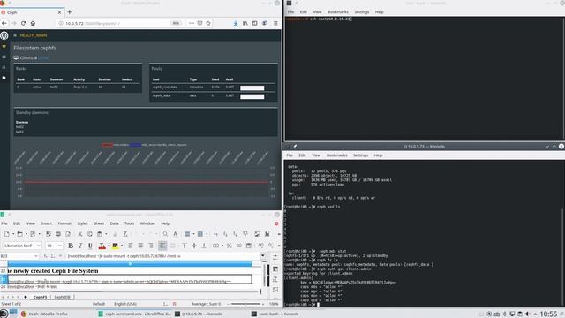Open the Firefox home page
Image resolution: width=565 pixels, height=318 pixels.
coord(33,23)
